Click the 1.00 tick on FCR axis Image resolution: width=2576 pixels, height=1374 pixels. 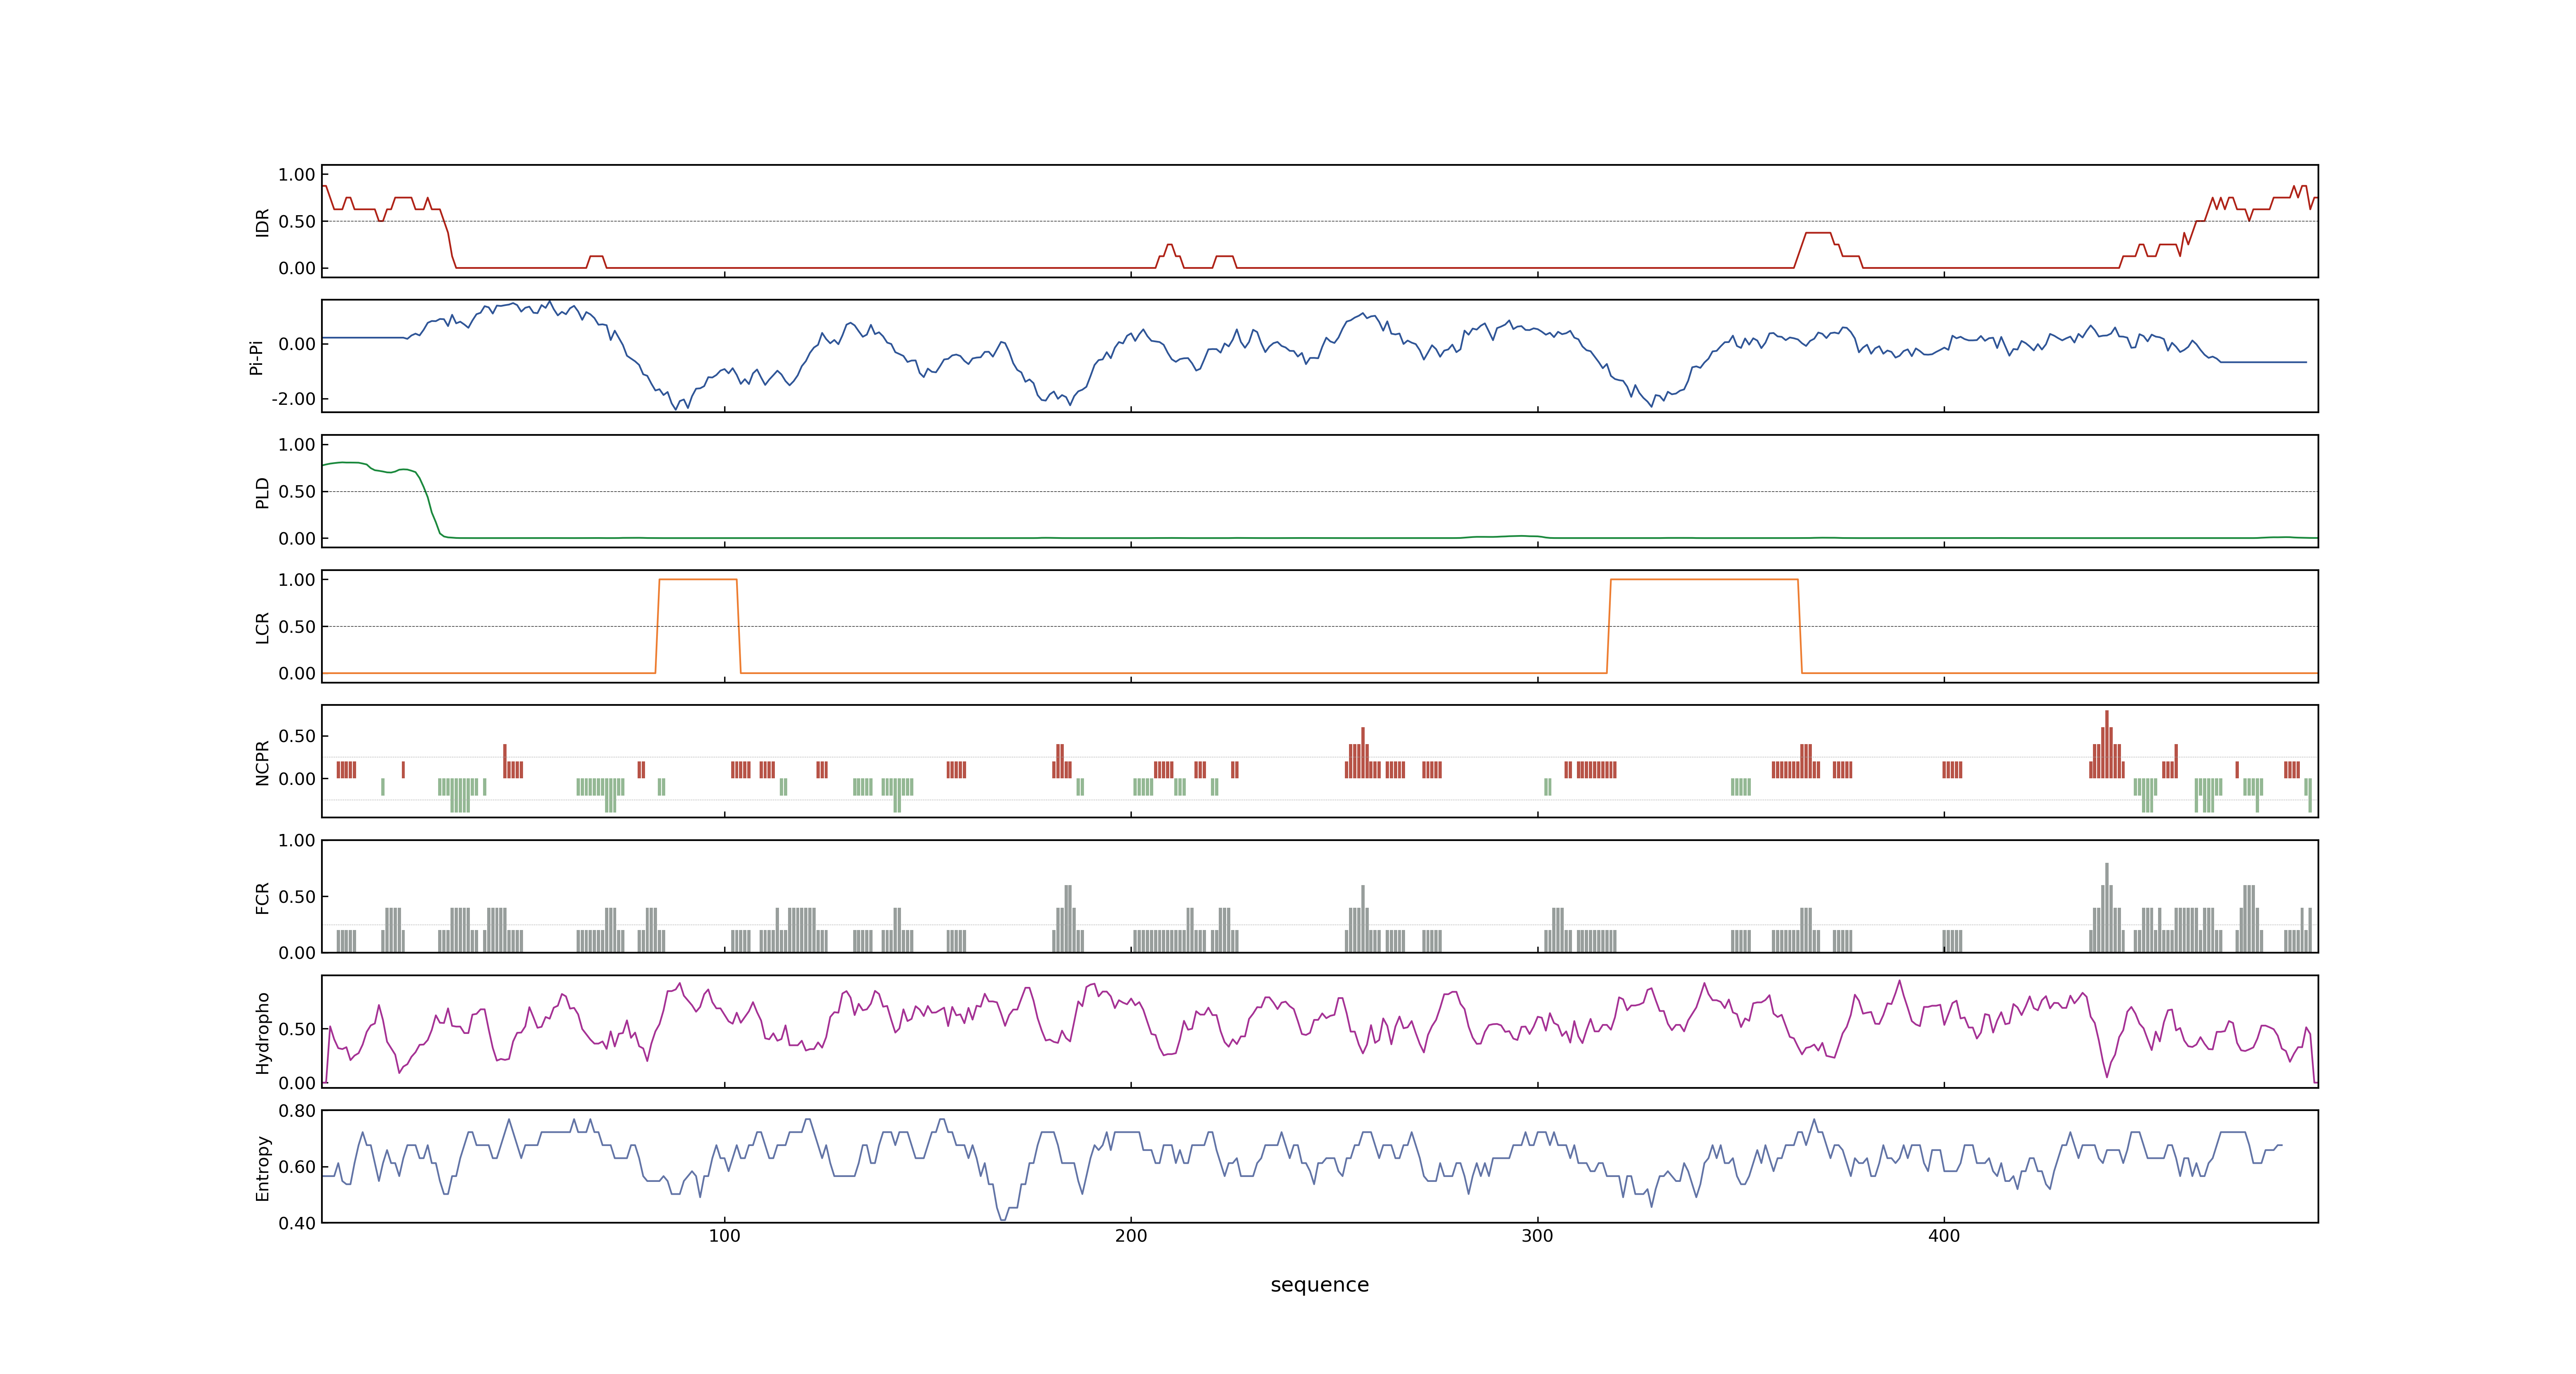297,841
